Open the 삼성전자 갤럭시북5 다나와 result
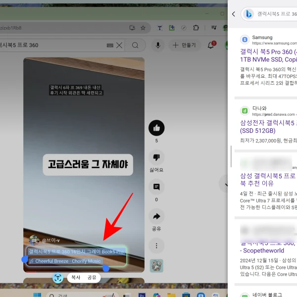The height and width of the screenshot is (297, 297). point(268,127)
